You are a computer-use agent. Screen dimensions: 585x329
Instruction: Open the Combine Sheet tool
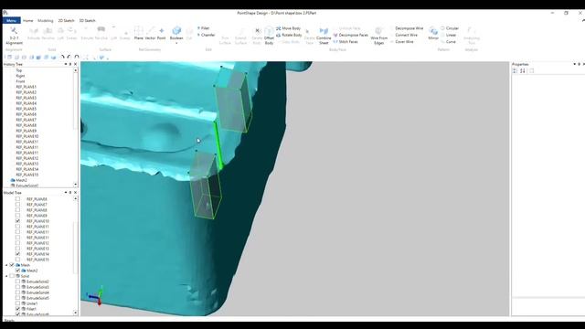(324, 36)
